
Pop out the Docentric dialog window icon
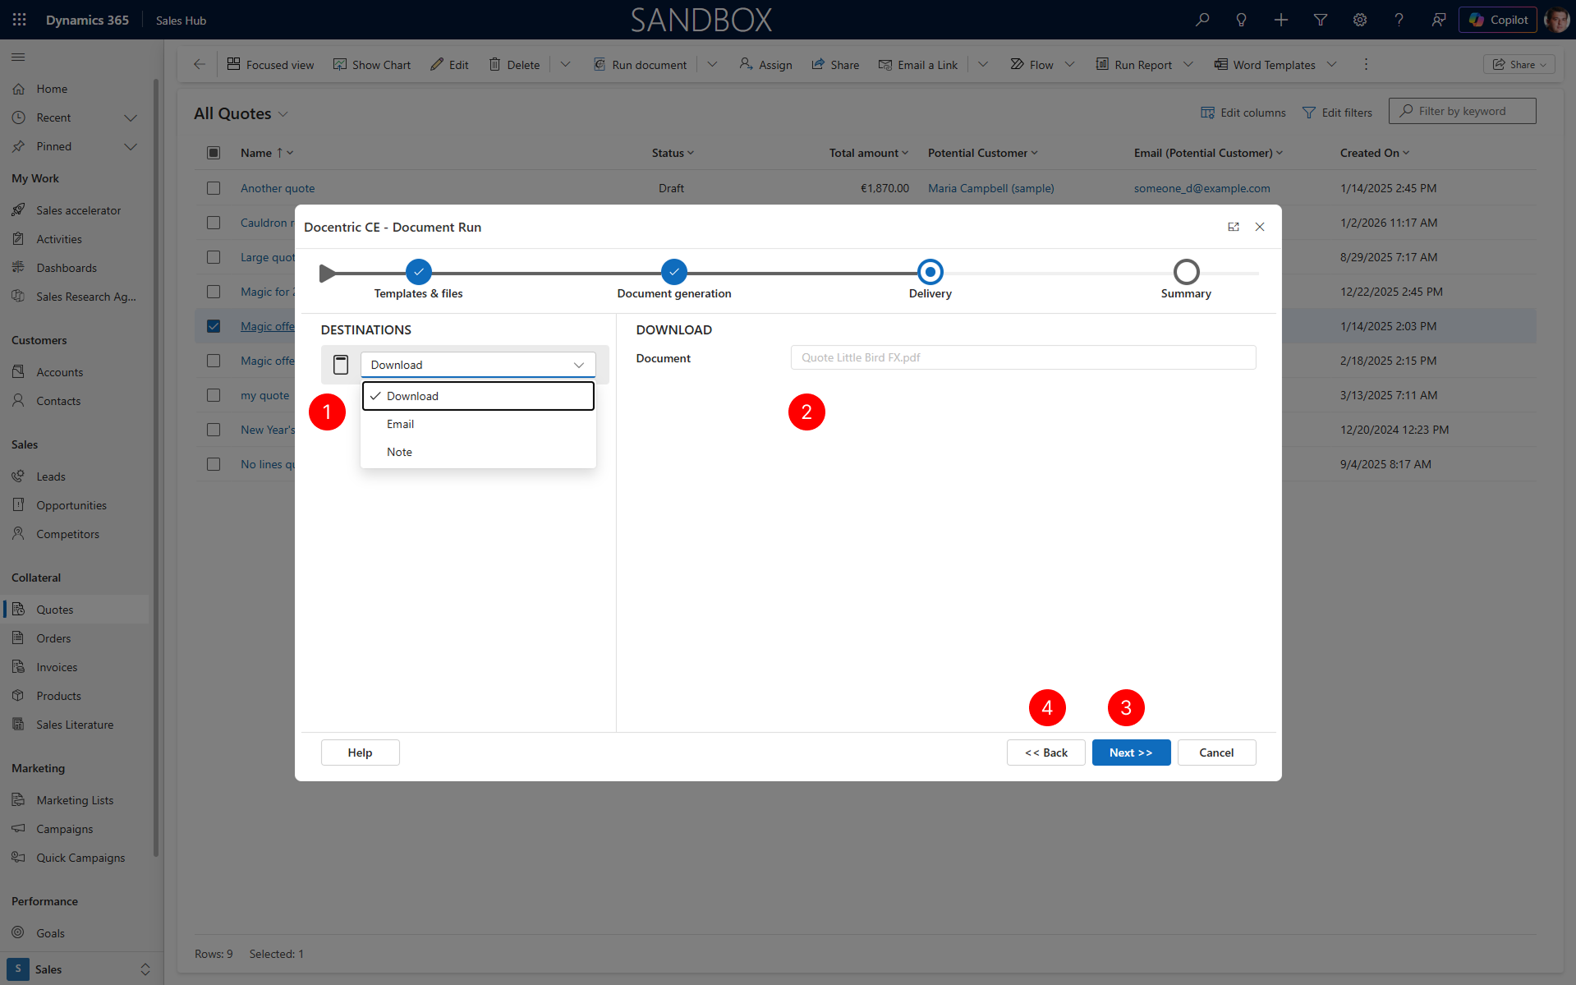point(1234,227)
